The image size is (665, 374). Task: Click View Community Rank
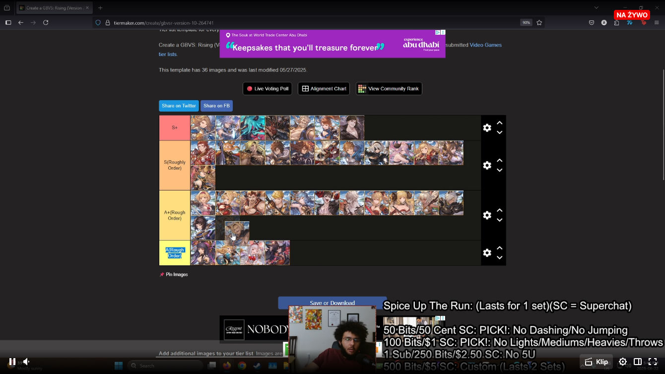pos(389,89)
